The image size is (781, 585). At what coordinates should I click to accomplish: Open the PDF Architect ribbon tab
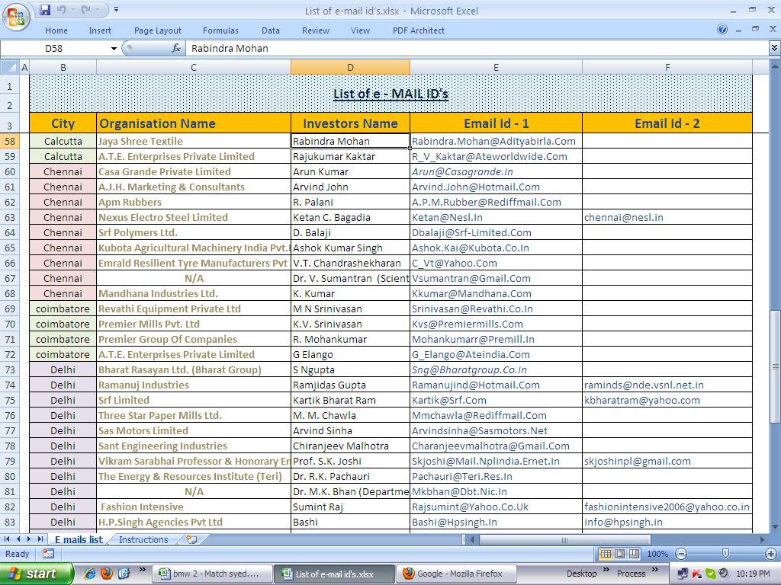pos(419,30)
